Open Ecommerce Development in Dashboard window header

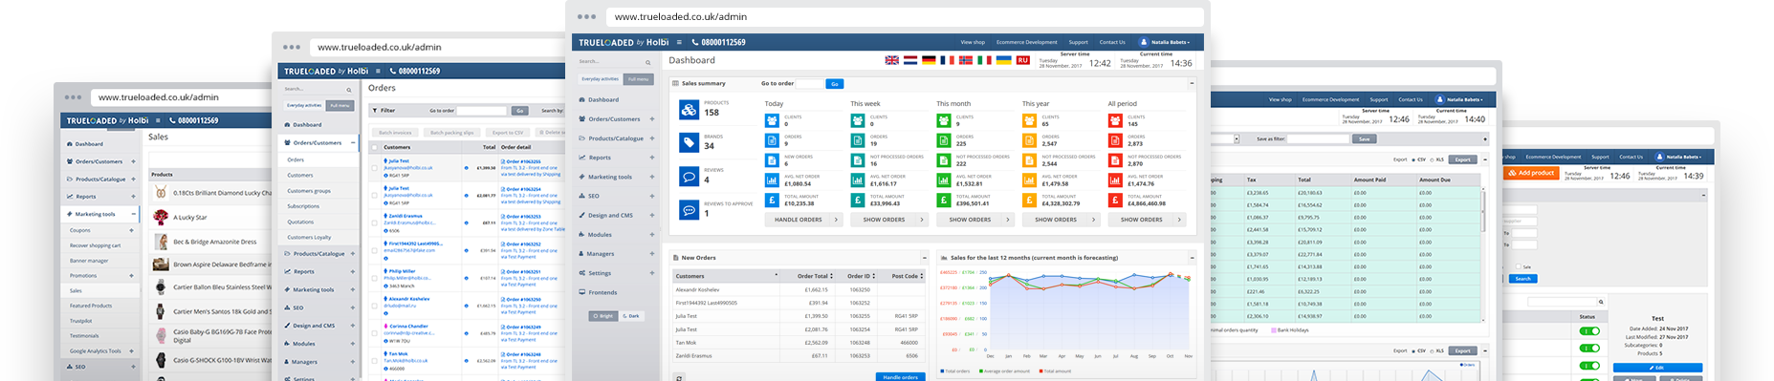tap(1027, 42)
